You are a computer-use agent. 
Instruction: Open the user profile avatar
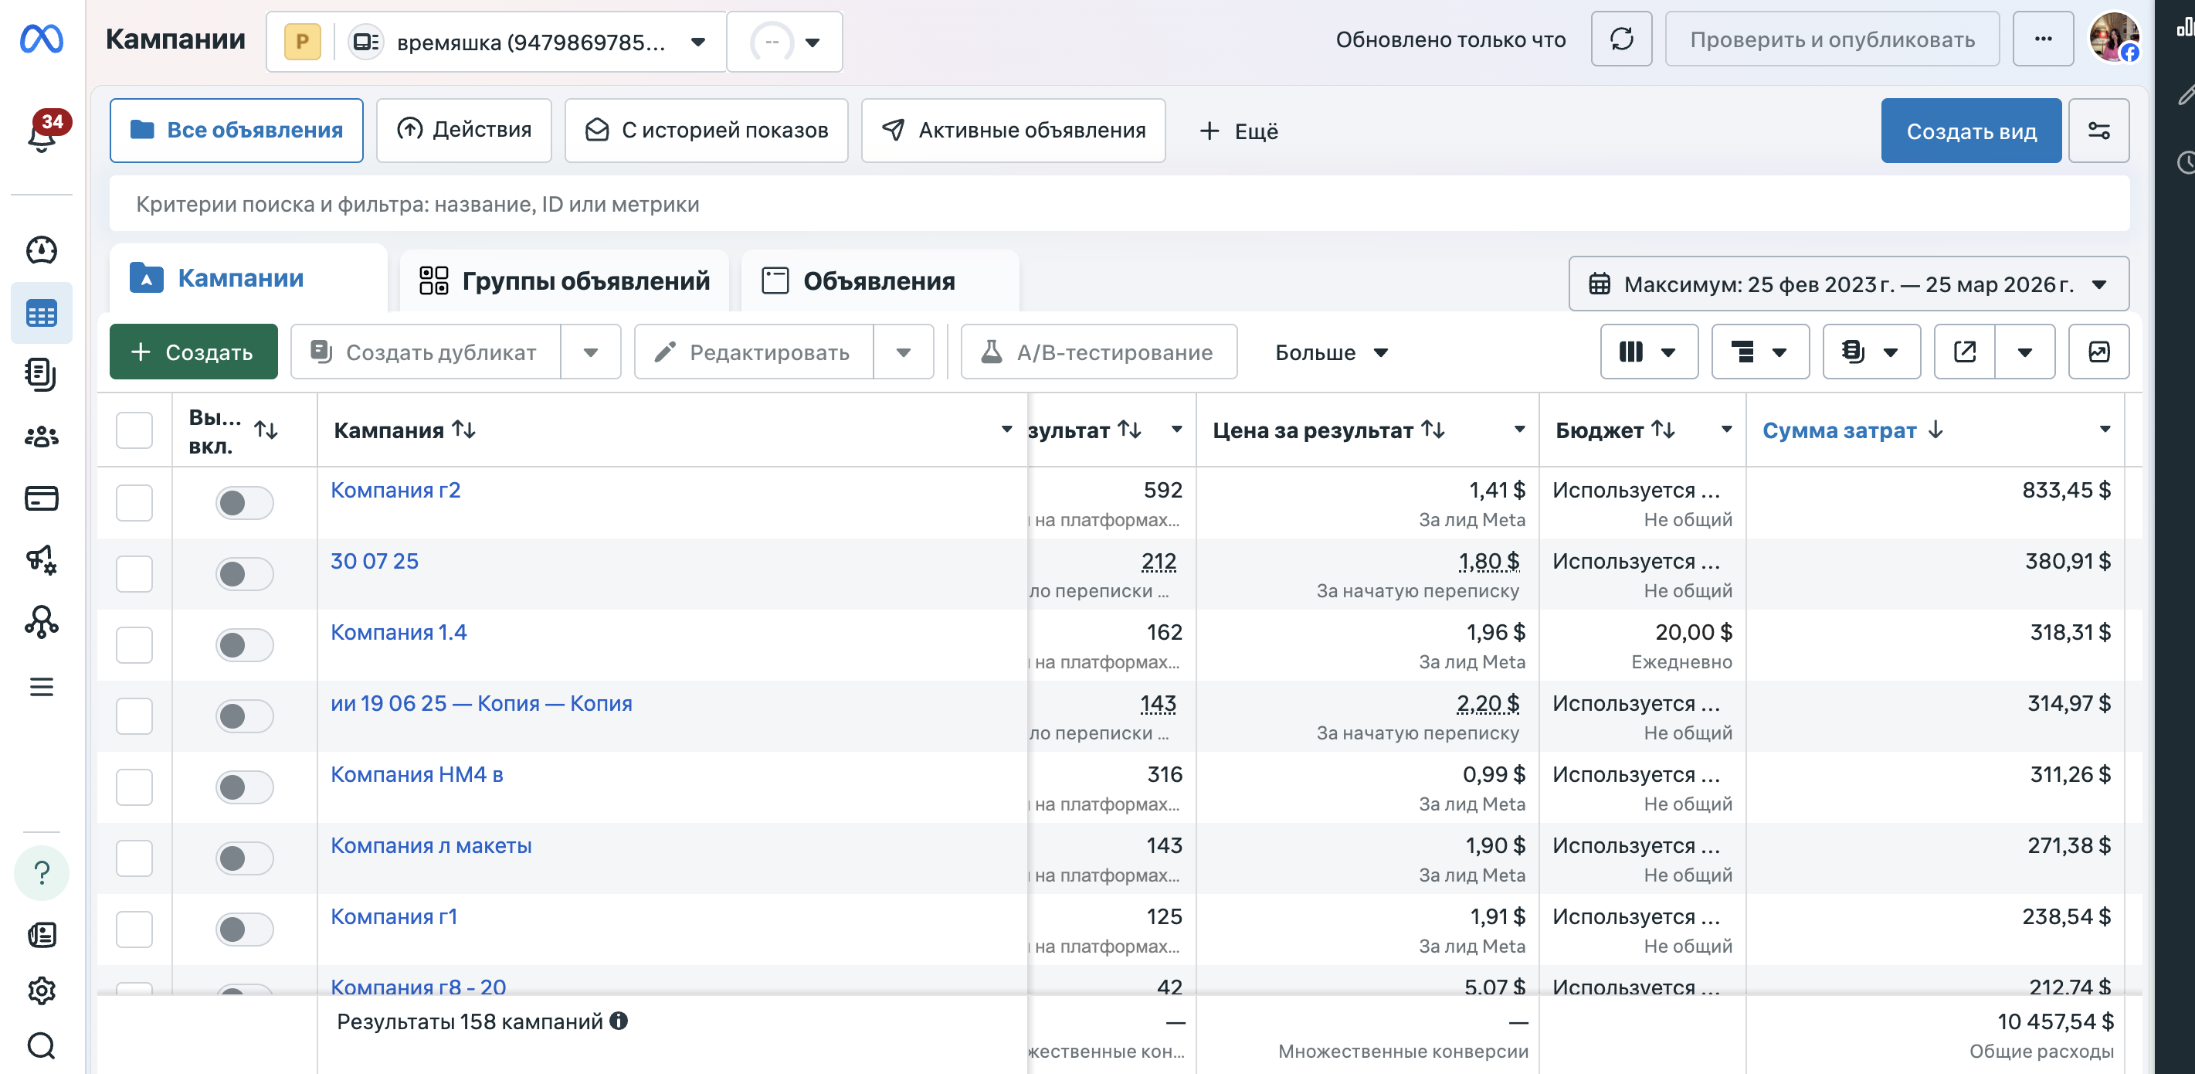[2113, 38]
